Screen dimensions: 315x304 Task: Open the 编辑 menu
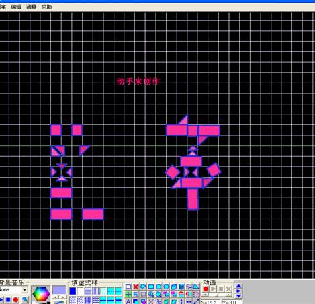coord(16,7)
